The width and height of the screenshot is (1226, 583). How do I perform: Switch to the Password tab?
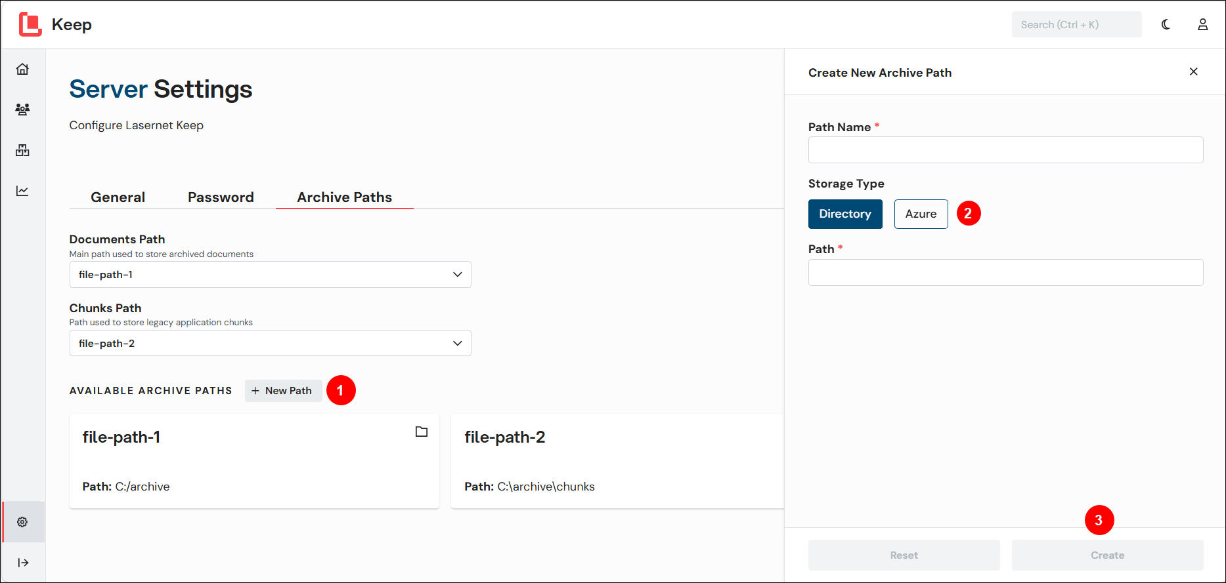(x=221, y=197)
